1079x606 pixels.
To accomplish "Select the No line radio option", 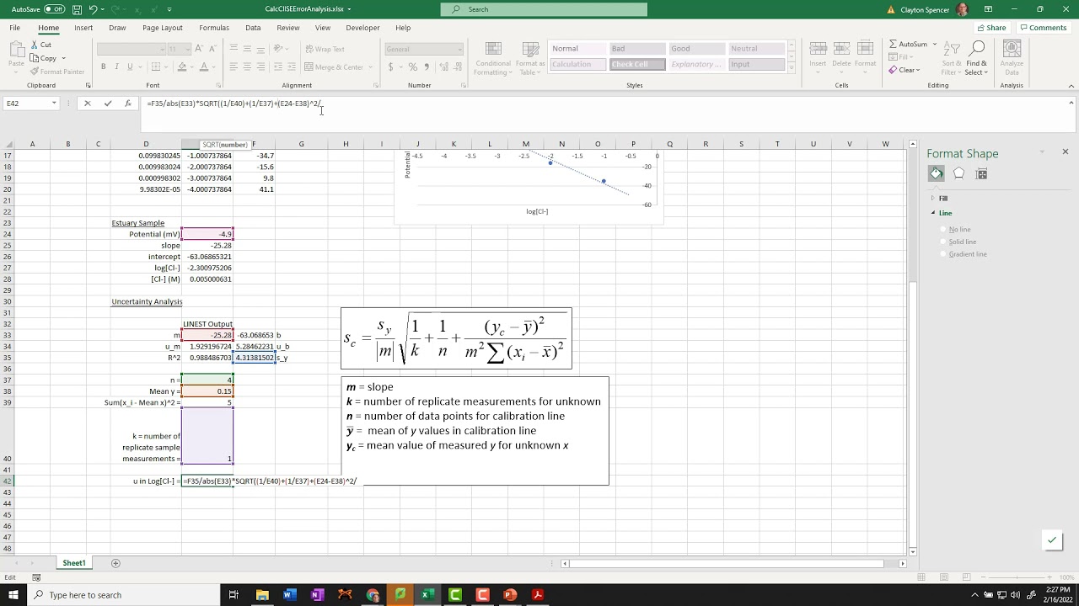I will pos(953,230).
